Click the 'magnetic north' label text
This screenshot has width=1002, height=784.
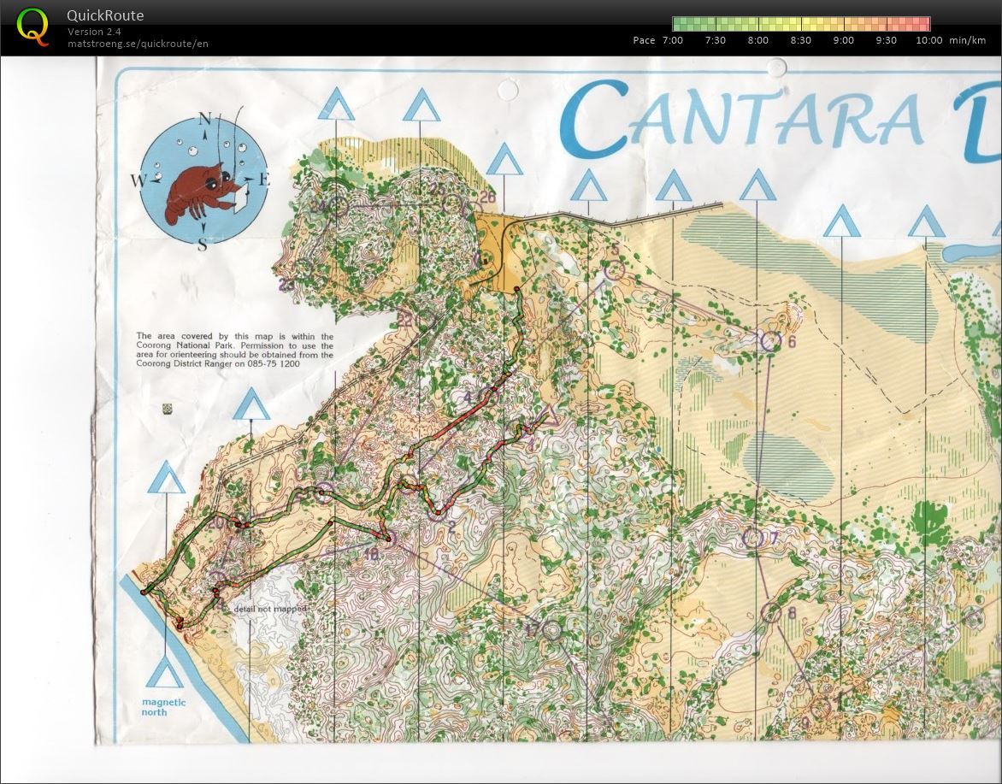(164, 707)
